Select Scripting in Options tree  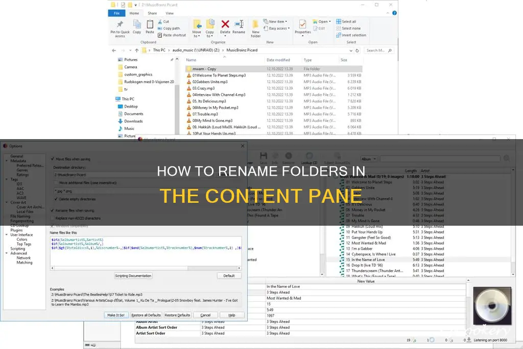[x=18, y=249]
